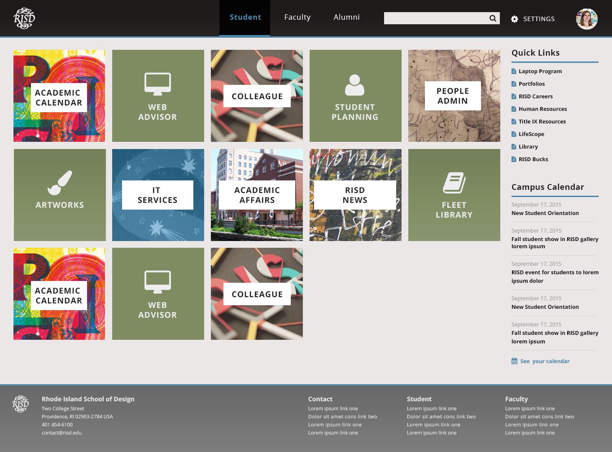Click Dolor sit amet link under footer Student
The height and width of the screenshot is (452, 612).
point(441,417)
